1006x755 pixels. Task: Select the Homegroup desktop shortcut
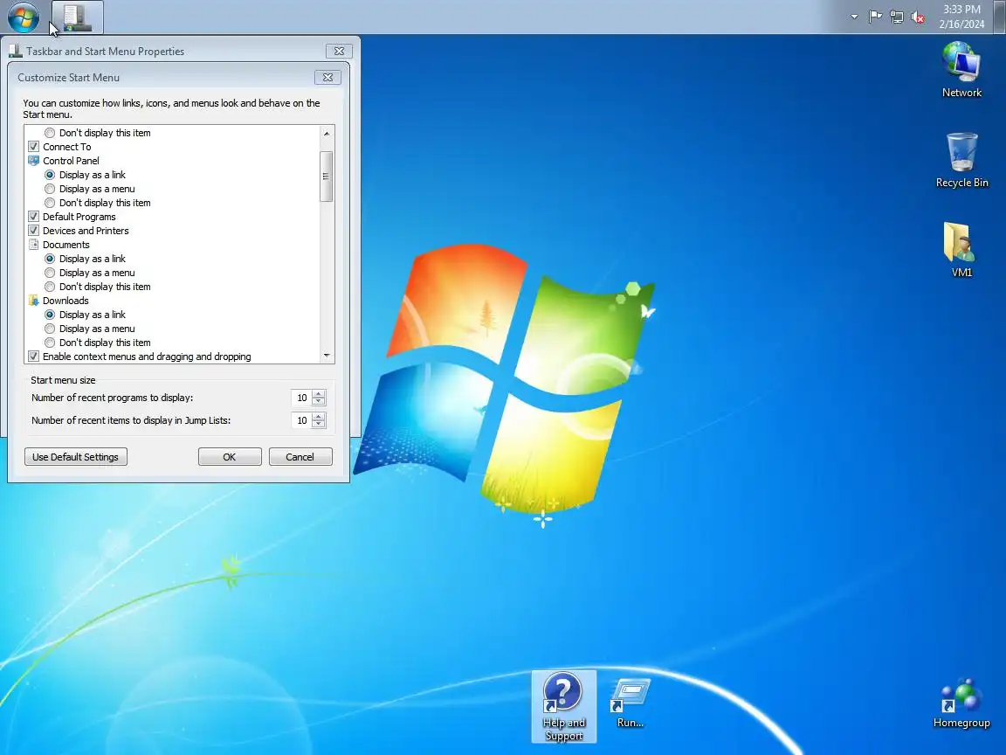point(961,704)
